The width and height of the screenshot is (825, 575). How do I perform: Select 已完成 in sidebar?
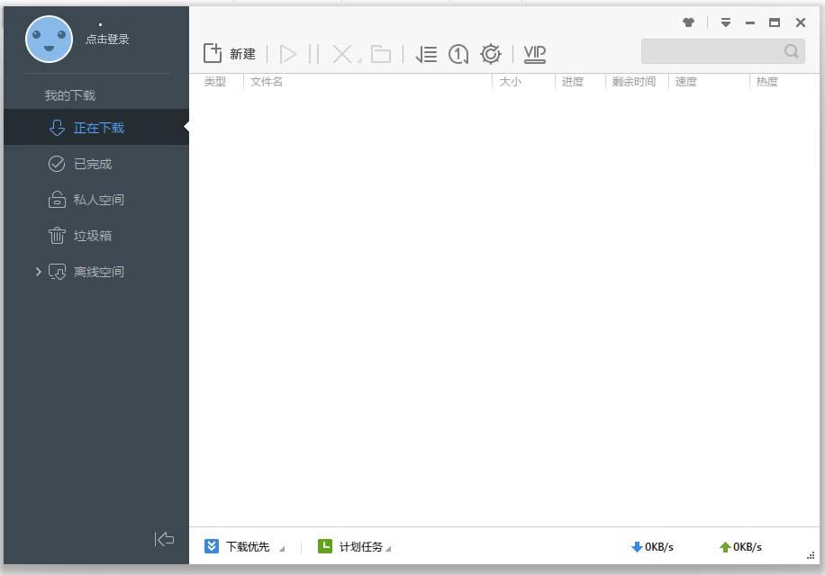tap(92, 164)
